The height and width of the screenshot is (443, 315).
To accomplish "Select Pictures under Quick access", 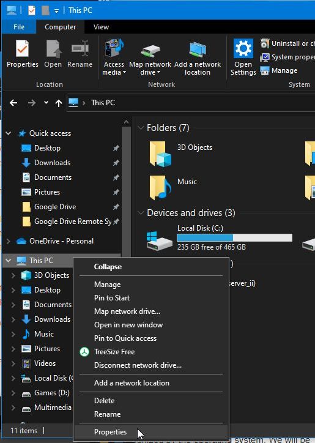I will pos(47,192).
